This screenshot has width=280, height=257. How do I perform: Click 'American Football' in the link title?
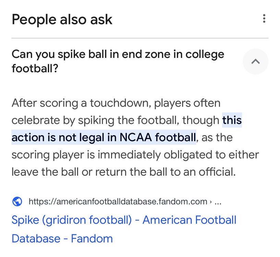[x=189, y=220]
